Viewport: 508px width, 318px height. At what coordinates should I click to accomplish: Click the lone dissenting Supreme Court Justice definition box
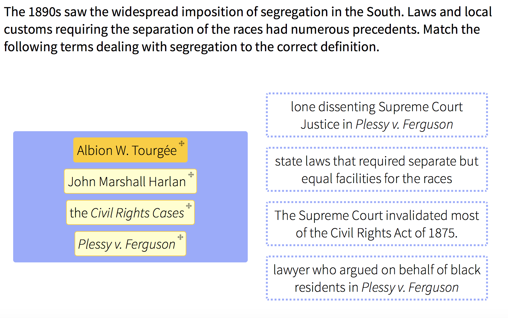pos(377,115)
